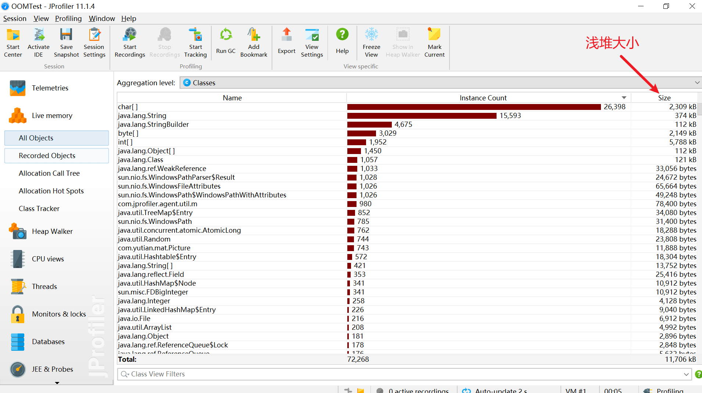Click the filter search icon dropdown
Screen dimensions: 702x393
click(125, 374)
